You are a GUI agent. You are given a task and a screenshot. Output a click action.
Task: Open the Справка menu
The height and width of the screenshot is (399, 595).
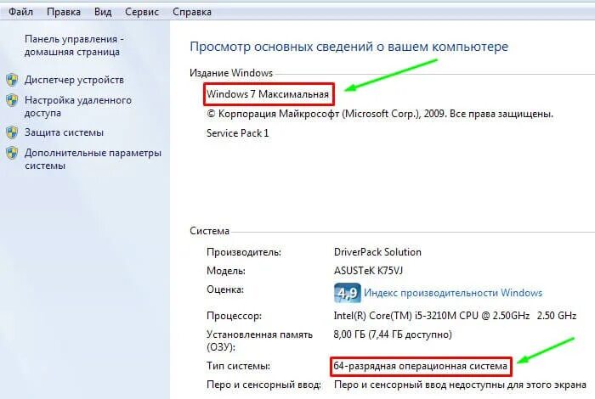192,12
